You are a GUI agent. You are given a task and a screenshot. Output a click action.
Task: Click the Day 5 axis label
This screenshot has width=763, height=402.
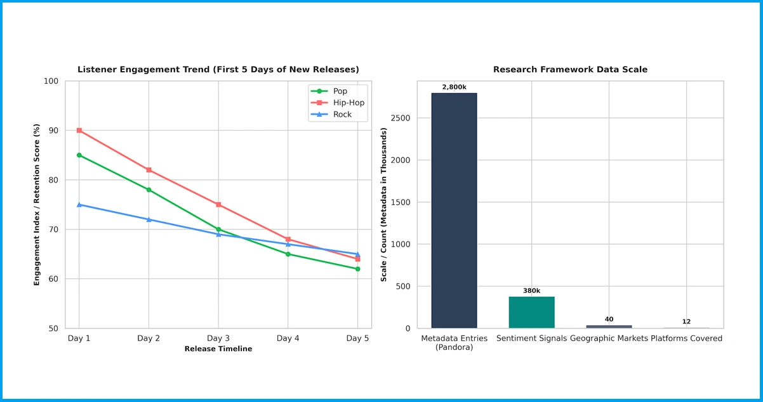pyautogui.click(x=357, y=339)
